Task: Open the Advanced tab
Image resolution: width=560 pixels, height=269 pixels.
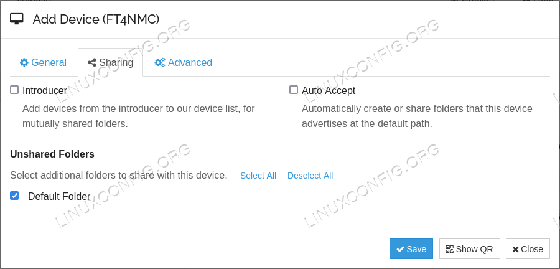Action: click(x=183, y=62)
